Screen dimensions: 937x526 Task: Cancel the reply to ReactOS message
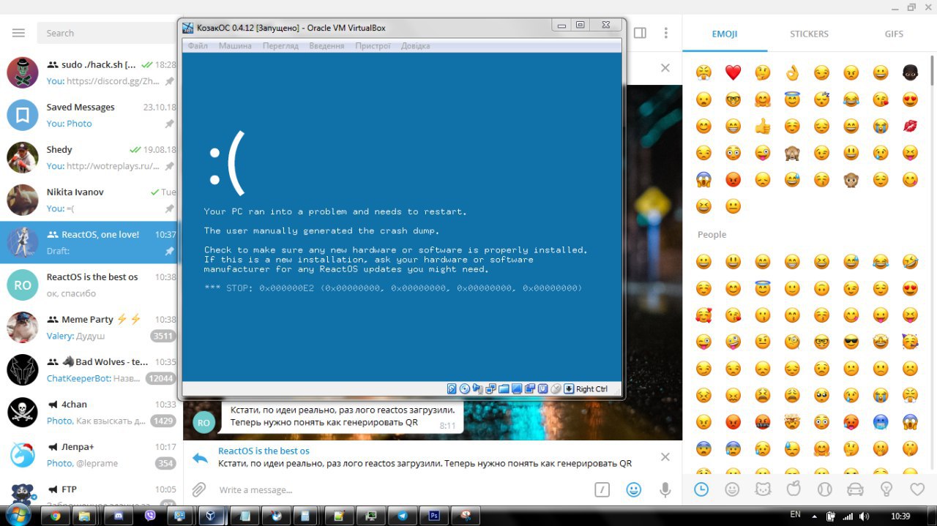pyautogui.click(x=665, y=457)
